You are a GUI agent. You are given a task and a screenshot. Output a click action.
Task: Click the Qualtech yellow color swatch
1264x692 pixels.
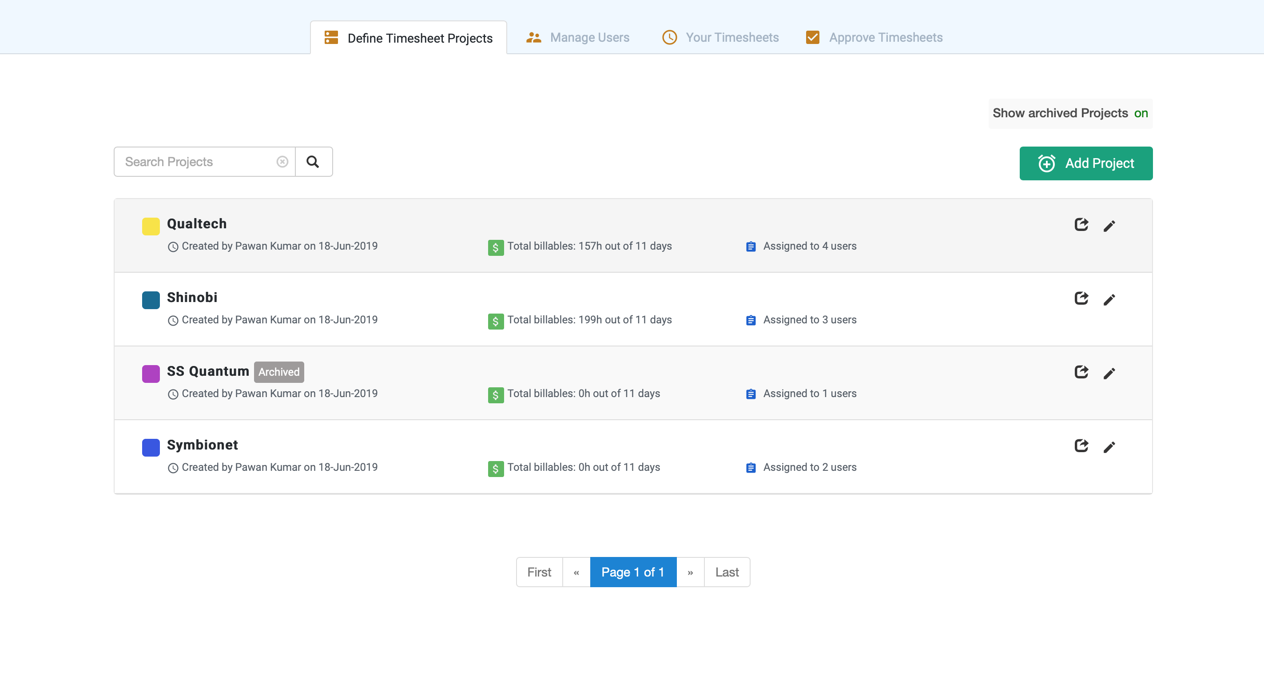pyautogui.click(x=151, y=224)
